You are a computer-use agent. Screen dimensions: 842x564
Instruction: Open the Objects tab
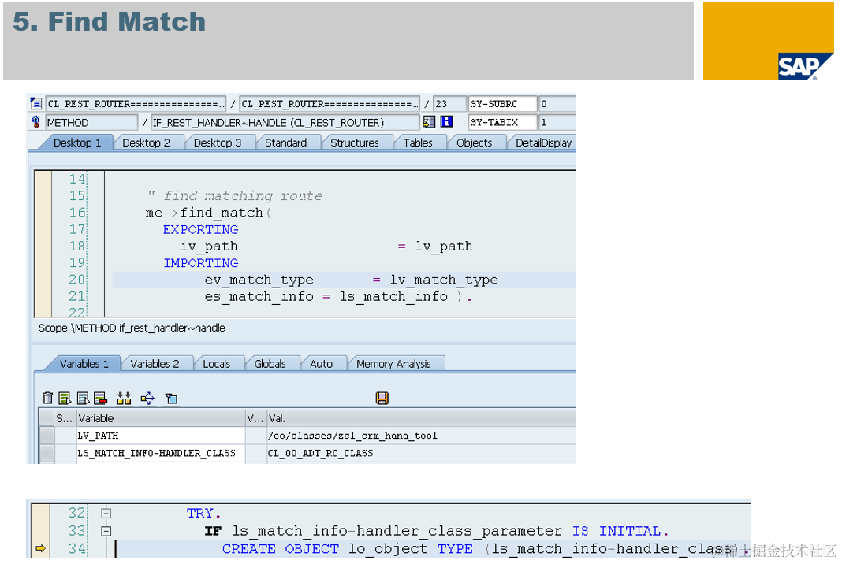[x=474, y=143]
